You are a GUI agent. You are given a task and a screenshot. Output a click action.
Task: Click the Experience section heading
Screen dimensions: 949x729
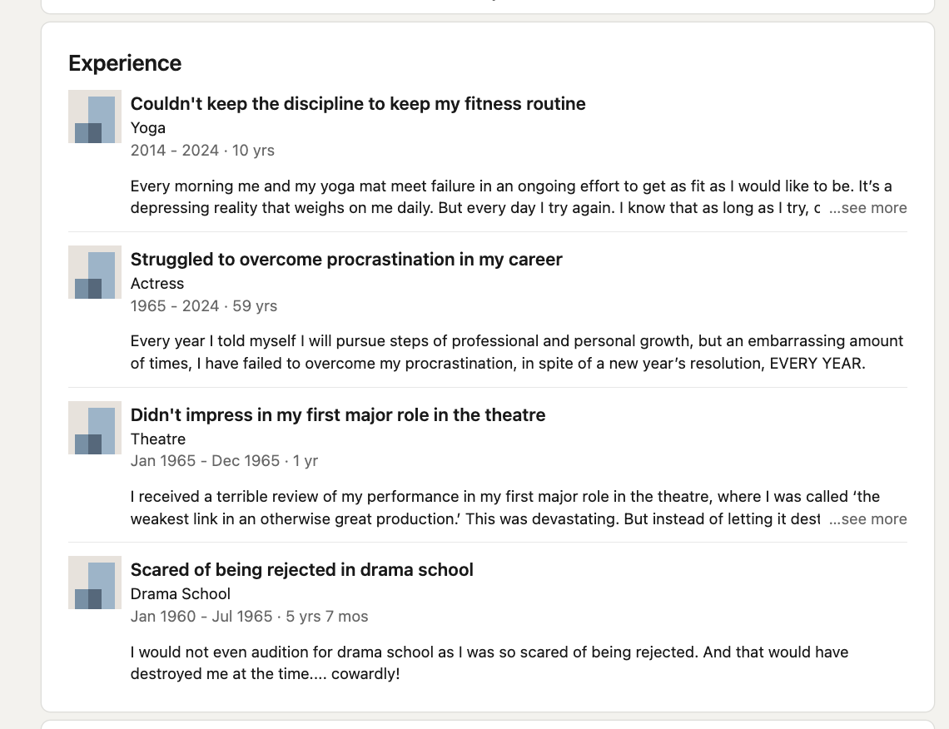tap(125, 63)
